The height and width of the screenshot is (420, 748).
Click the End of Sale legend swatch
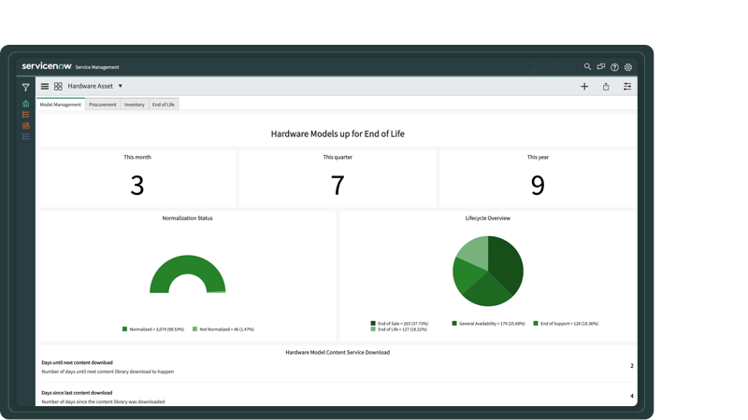(373, 323)
